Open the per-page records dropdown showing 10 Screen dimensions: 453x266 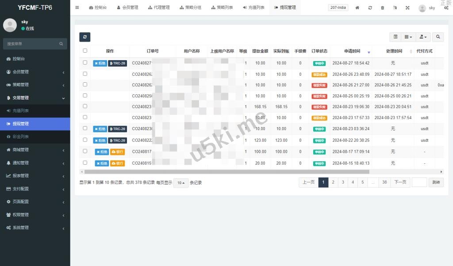pyautogui.click(x=180, y=183)
